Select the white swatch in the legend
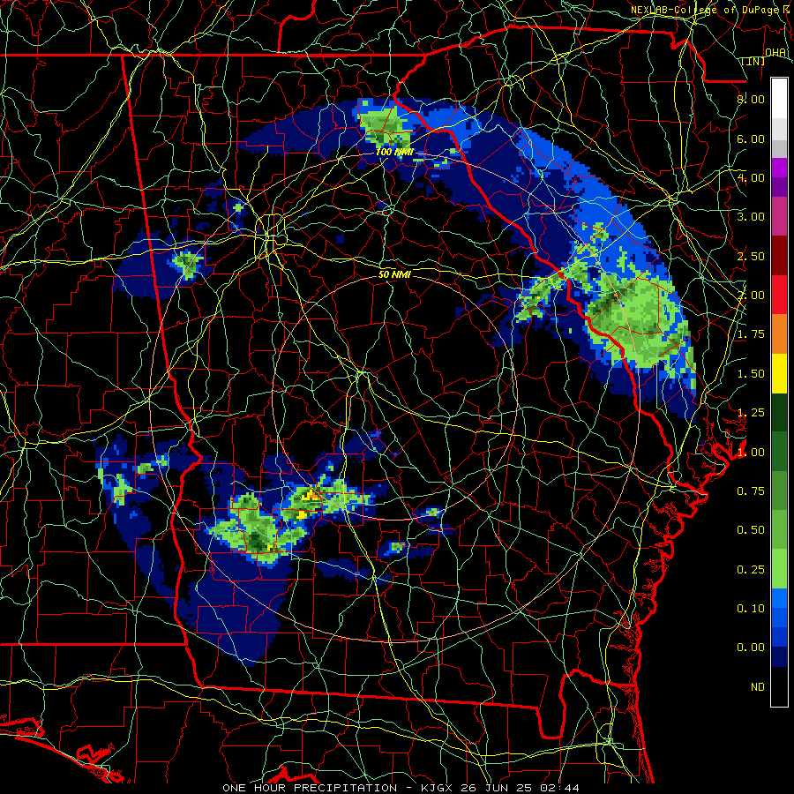The image size is (794, 794). point(779,99)
